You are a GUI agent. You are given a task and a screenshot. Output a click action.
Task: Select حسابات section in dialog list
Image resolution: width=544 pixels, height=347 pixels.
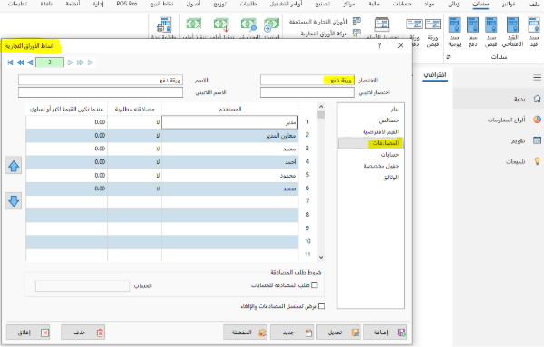371,155
